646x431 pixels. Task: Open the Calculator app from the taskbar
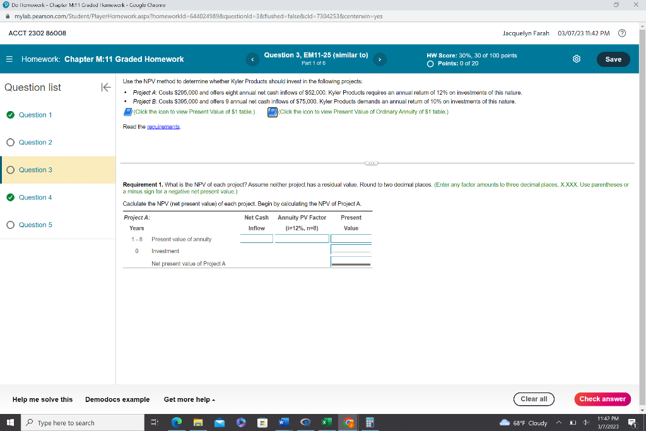pos(370,423)
